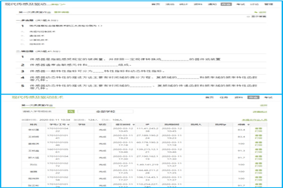Viewport: 283px width, 188px height.
Task: Select first answer option of question 1
Action: point(36,31)
